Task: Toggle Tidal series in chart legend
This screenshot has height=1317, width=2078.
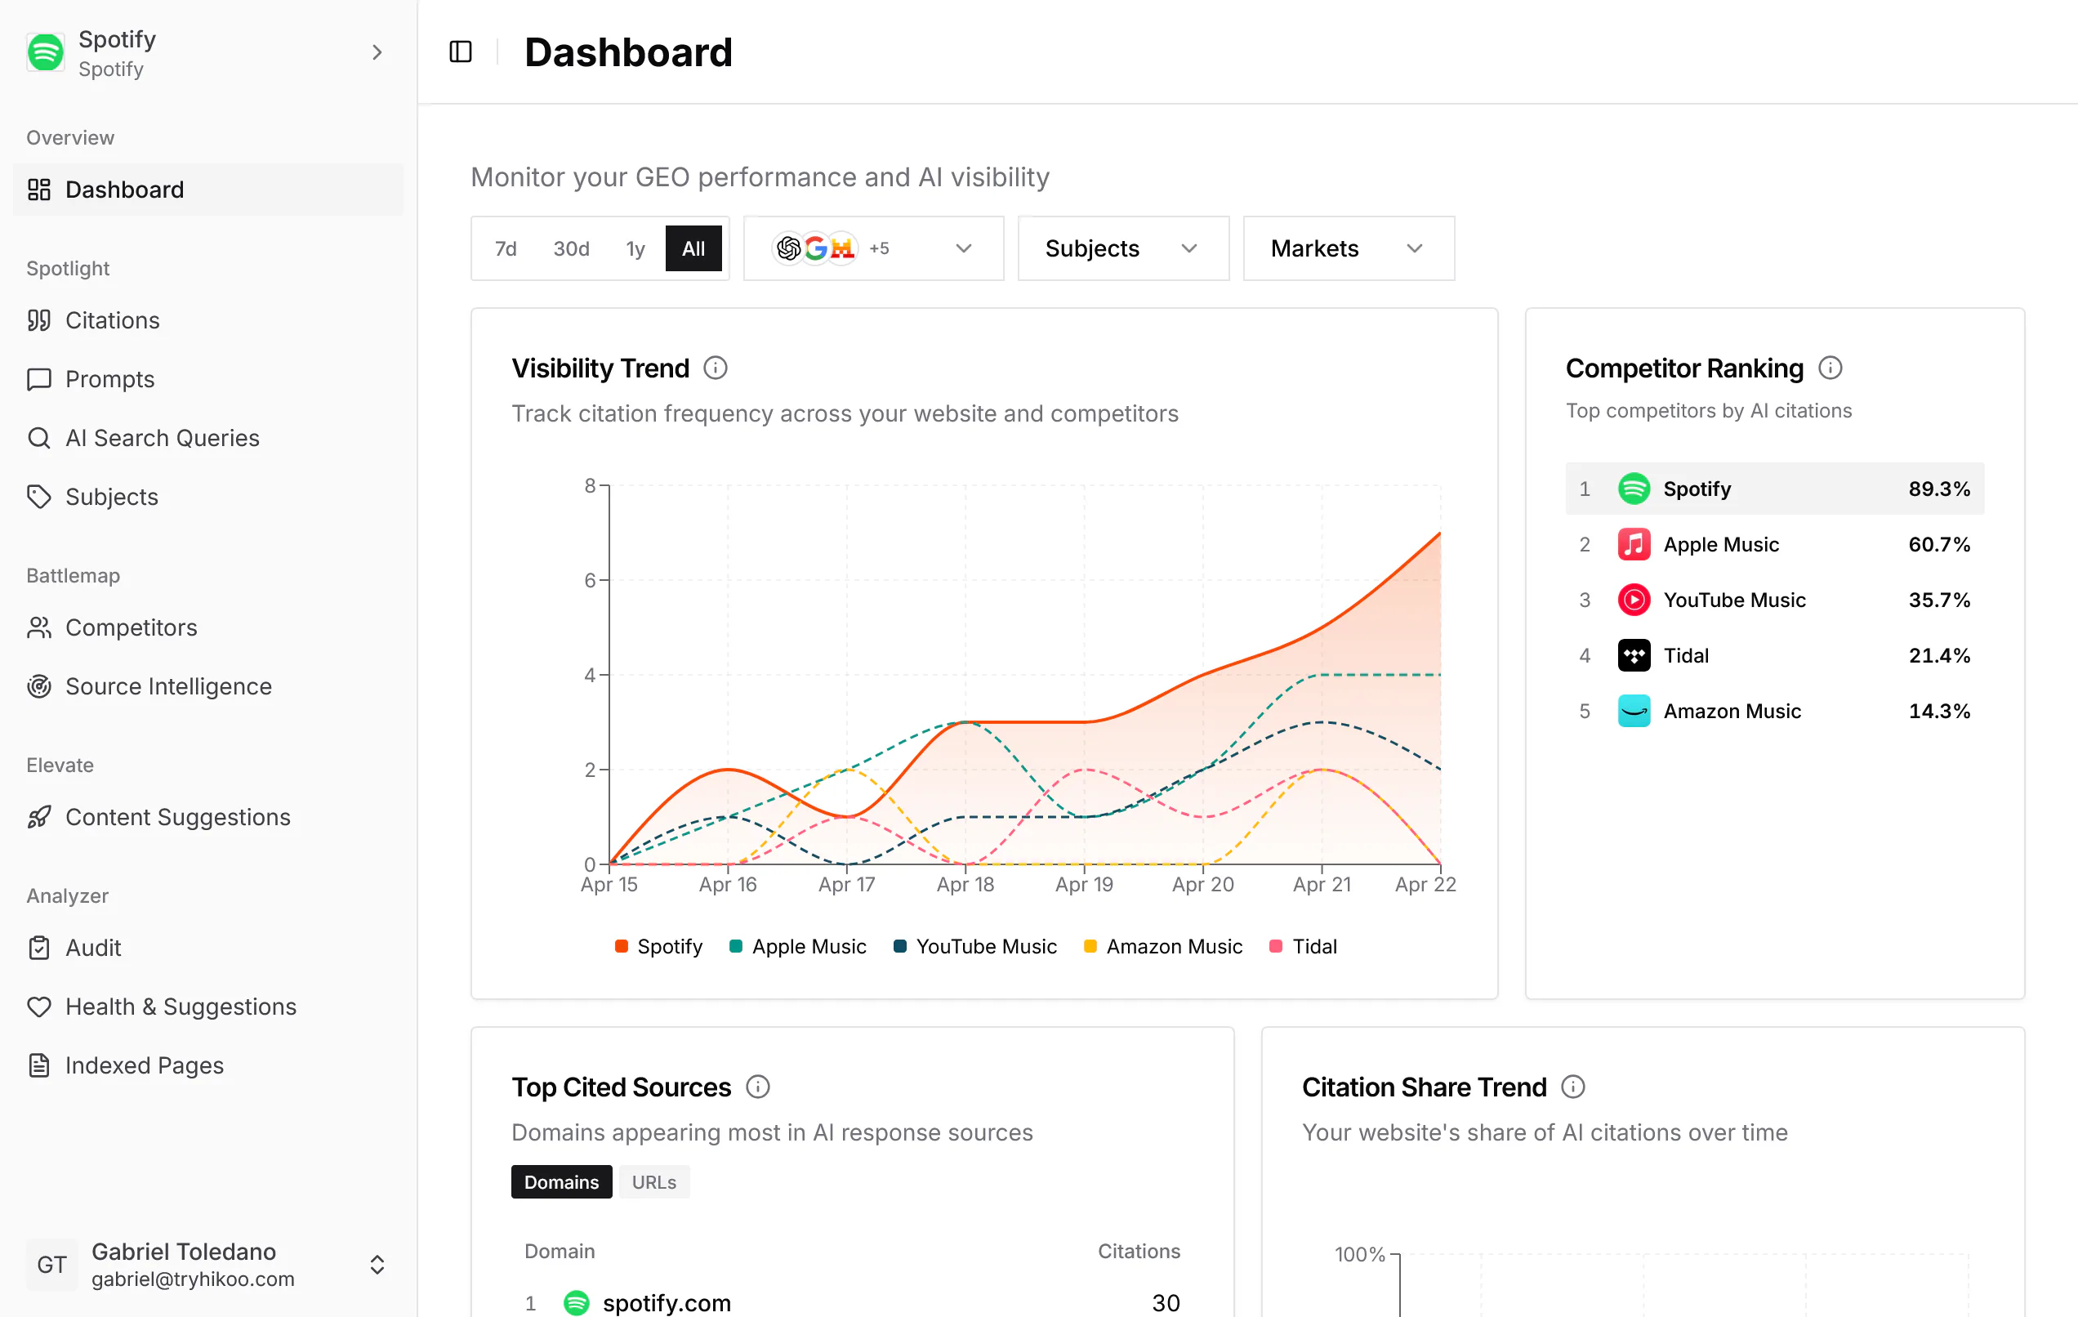Action: pyautogui.click(x=1303, y=947)
